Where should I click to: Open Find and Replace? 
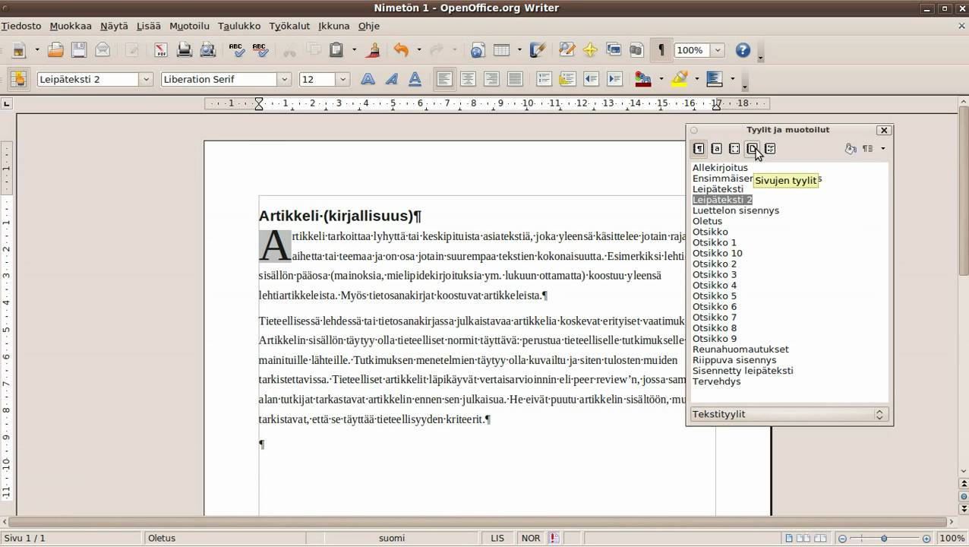[x=567, y=50]
